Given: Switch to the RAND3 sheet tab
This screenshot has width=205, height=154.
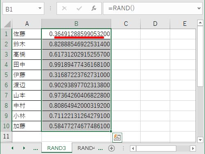Looking at the screenshot, I should pos(57,148).
